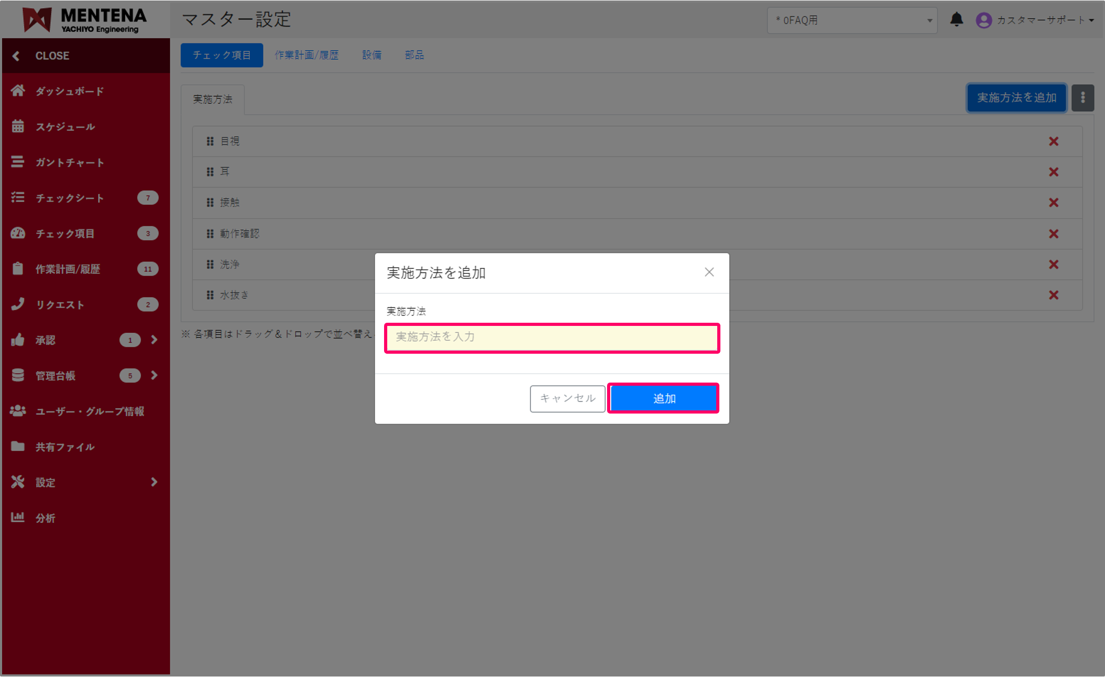The height and width of the screenshot is (677, 1105).
Task: Click the blue 追加 button
Action: click(x=663, y=398)
